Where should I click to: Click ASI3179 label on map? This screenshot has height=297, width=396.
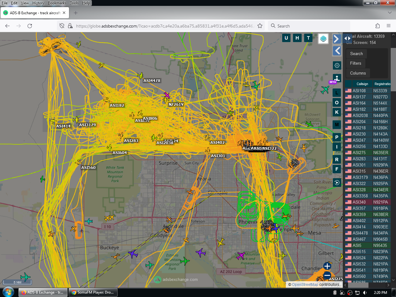[x=88, y=125]
